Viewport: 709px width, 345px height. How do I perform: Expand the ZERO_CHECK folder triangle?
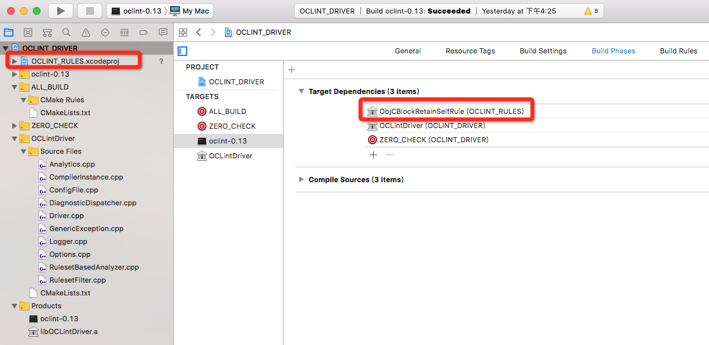(14, 126)
